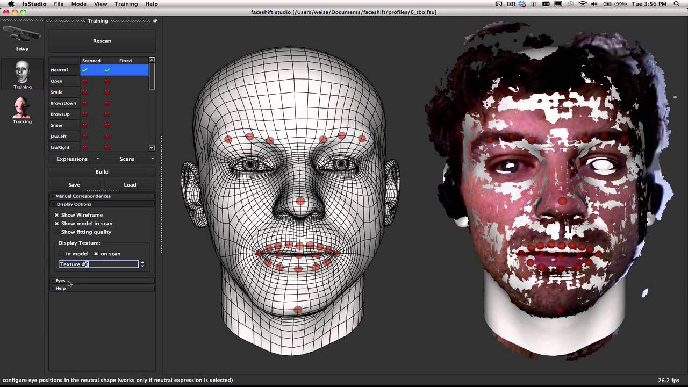Click the Dropbox menu bar icon
The image size is (688, 387).
(522, 4)
